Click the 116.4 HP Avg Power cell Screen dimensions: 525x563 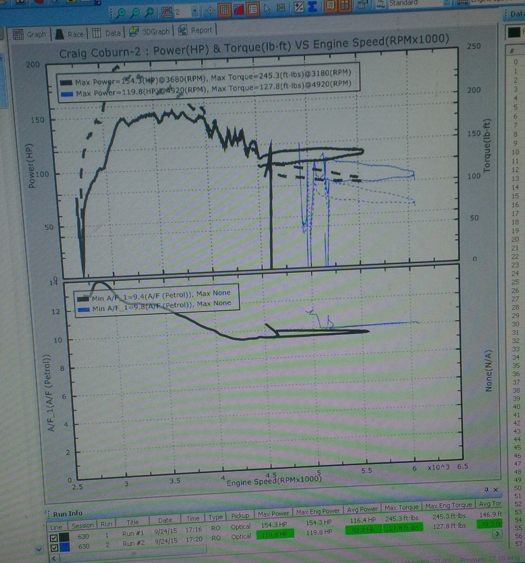coord(363,520)
